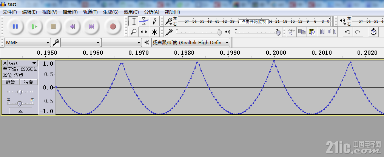Adjust the recording volume slider

pos(199,32)
